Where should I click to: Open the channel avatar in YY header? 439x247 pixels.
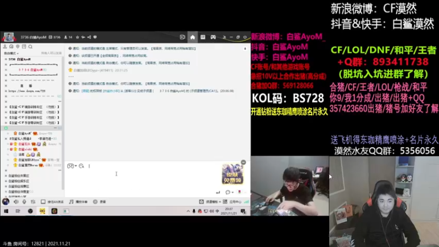9,37
